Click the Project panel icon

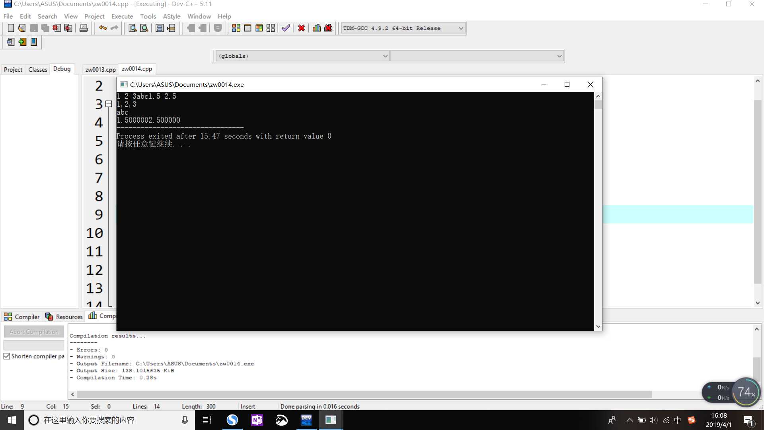pos(13,69)
